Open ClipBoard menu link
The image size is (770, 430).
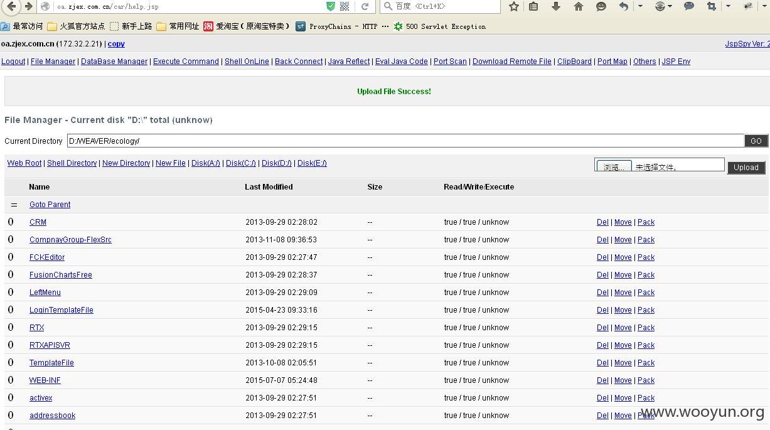574,62
